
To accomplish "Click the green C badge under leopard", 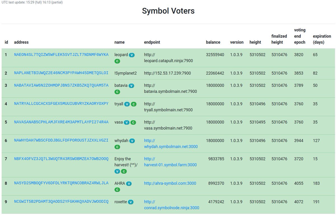I will click(x=117, y=61).
